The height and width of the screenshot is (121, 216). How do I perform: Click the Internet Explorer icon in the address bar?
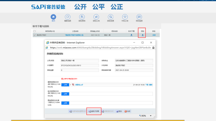pos(47,47)
